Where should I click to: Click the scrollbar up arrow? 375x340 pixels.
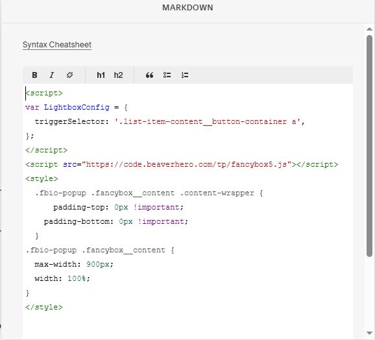point(370,29)
